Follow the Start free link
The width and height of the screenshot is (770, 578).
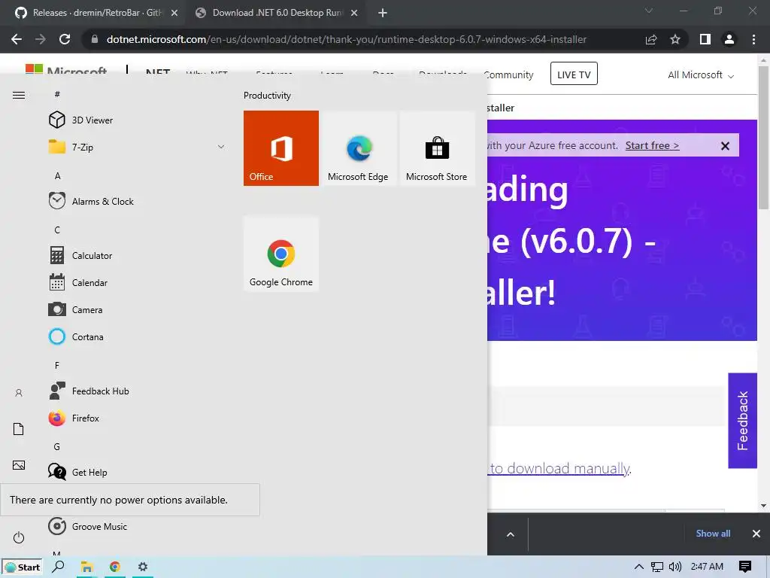[x=652, y=145]
